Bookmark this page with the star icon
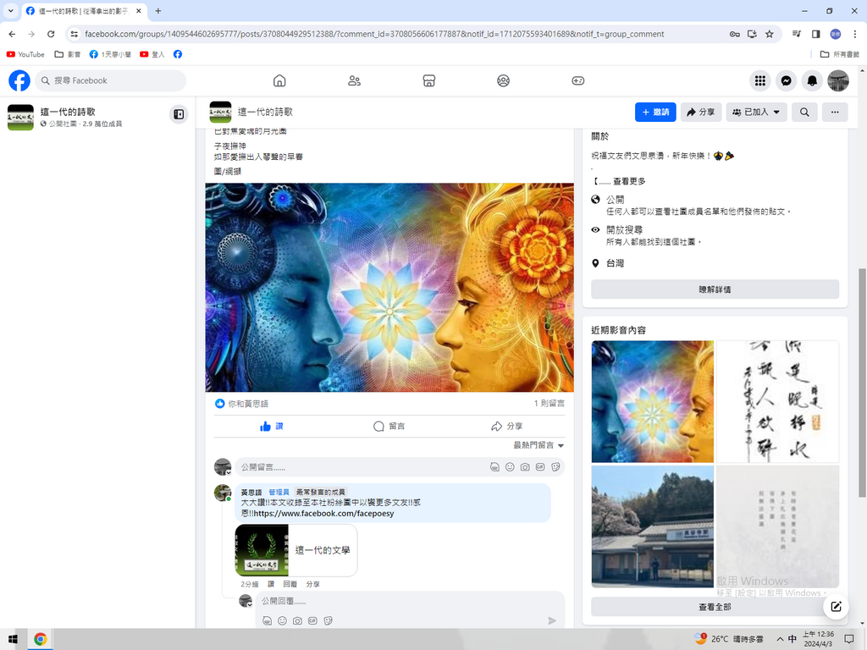Image resolution: width=867 pixels, height=650 pixels. coord(770,34)
